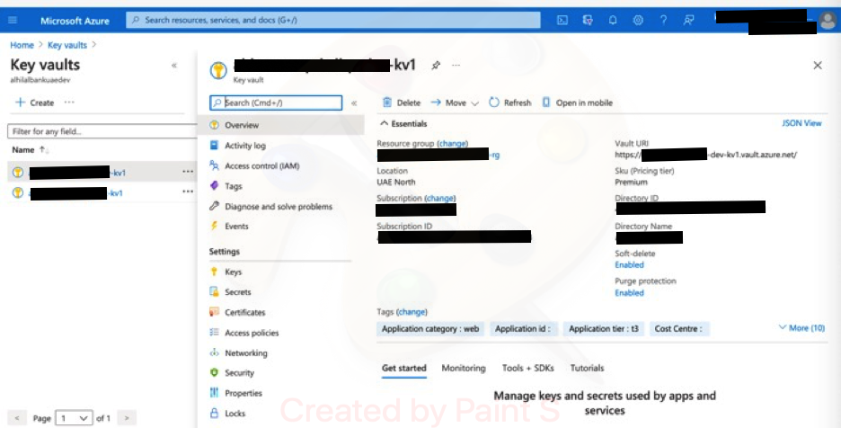The image size is (841, 428).
Task: Open the page number dropdown
Action: pyautogui.click(x=74, y=418)
